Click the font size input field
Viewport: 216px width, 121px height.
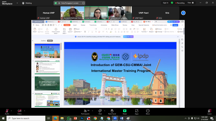(x=100, y=29)
